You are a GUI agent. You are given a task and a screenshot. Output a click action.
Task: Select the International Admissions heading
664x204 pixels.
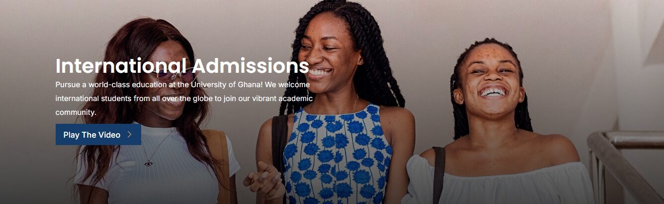pos(182,66)
